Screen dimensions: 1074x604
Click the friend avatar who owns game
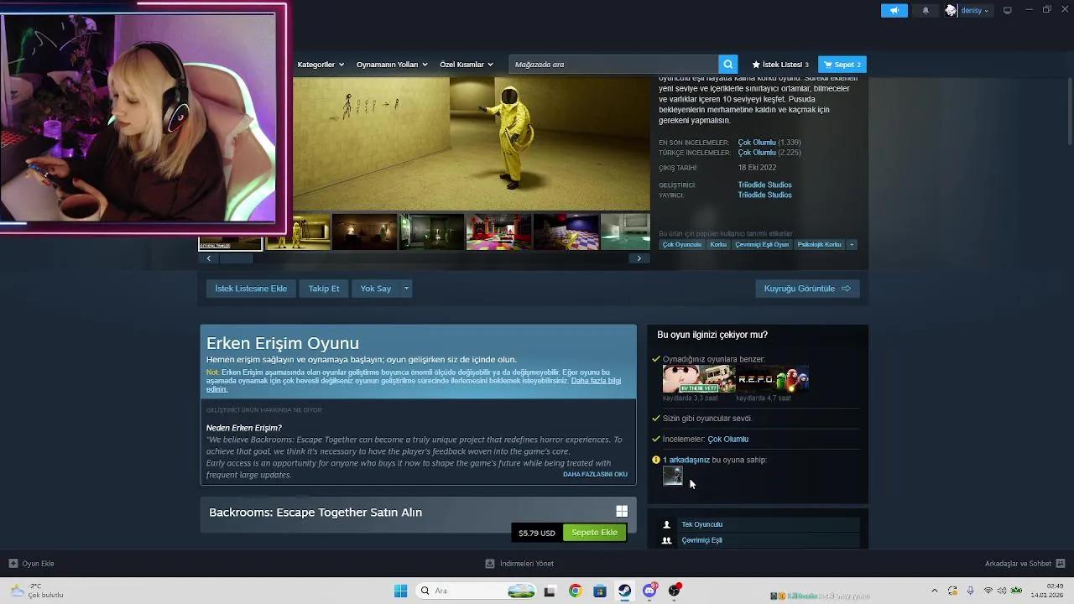click(x=673, y=476)
